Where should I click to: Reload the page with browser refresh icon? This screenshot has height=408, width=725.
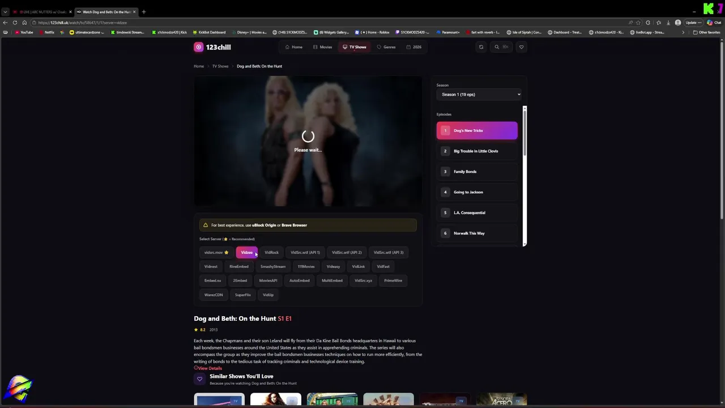click(15, 23)
